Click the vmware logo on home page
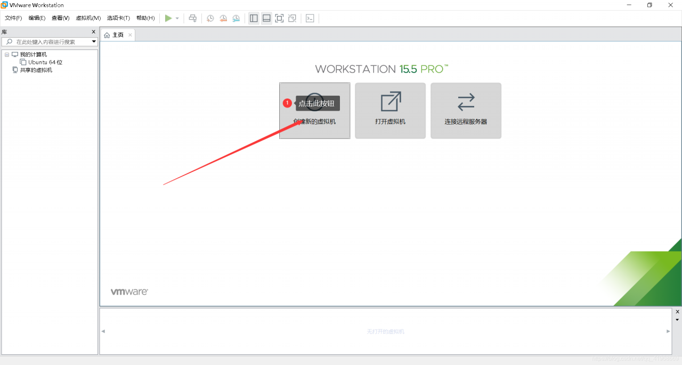The width and height of the screenshot is (682, 365). tap(129, 292)
